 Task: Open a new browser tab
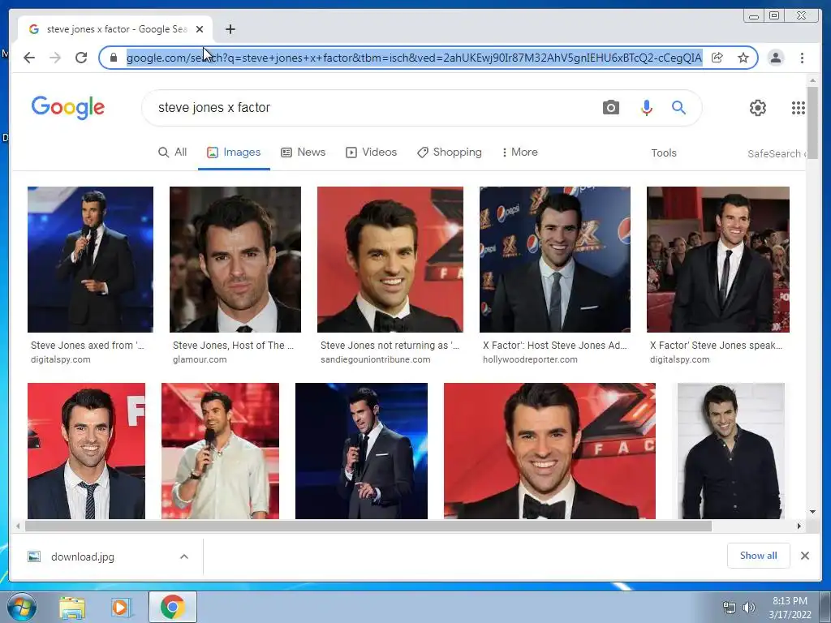230,29
